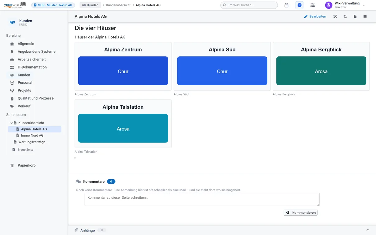Click the blue help question mark icon
The width and height of the screenshot is (376, 235).
(300, 5)
